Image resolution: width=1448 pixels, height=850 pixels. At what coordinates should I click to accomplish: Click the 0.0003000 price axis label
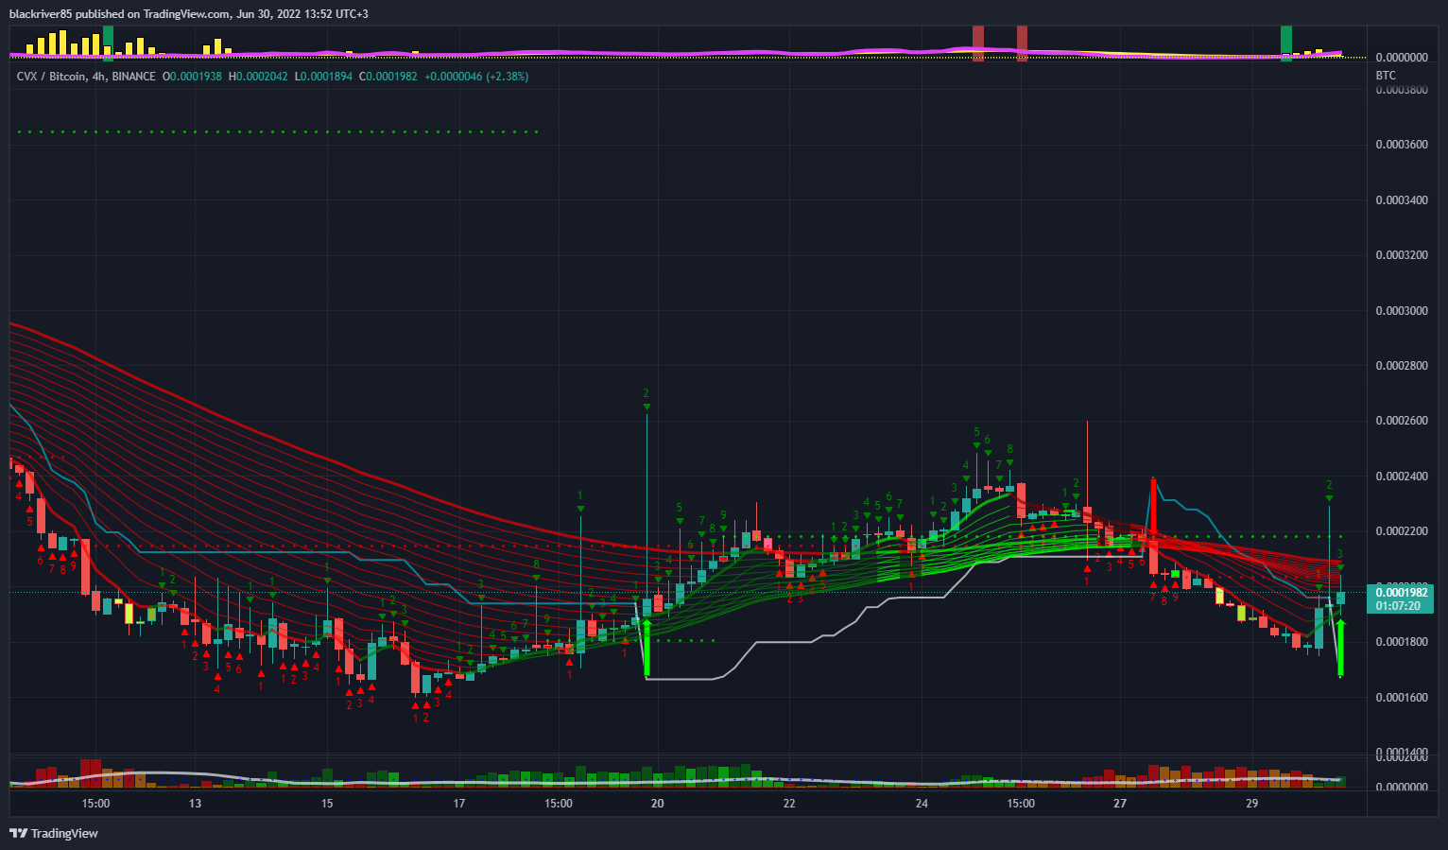tap(1402, 311)
